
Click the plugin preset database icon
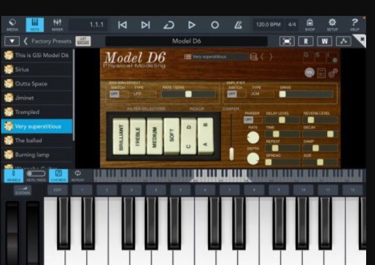[x=254, y=57]
